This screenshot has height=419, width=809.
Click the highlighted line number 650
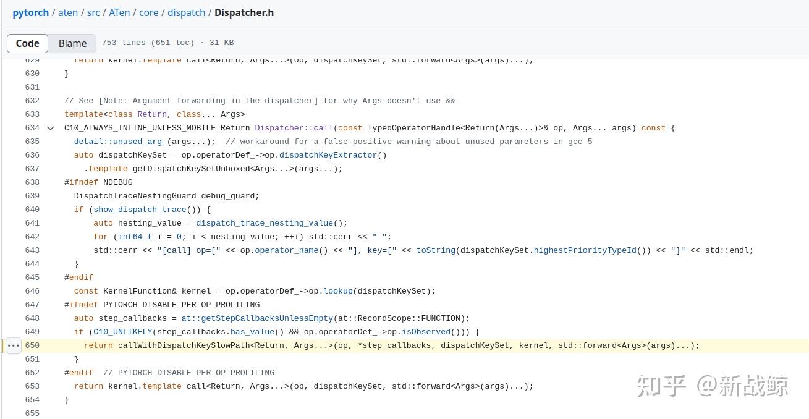[32, 345]
